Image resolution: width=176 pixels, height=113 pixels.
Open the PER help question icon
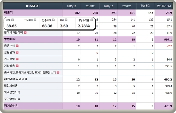tap(13, 20)
